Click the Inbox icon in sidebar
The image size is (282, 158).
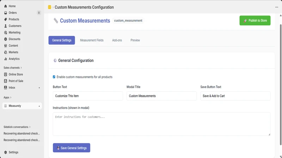point(6,87)
